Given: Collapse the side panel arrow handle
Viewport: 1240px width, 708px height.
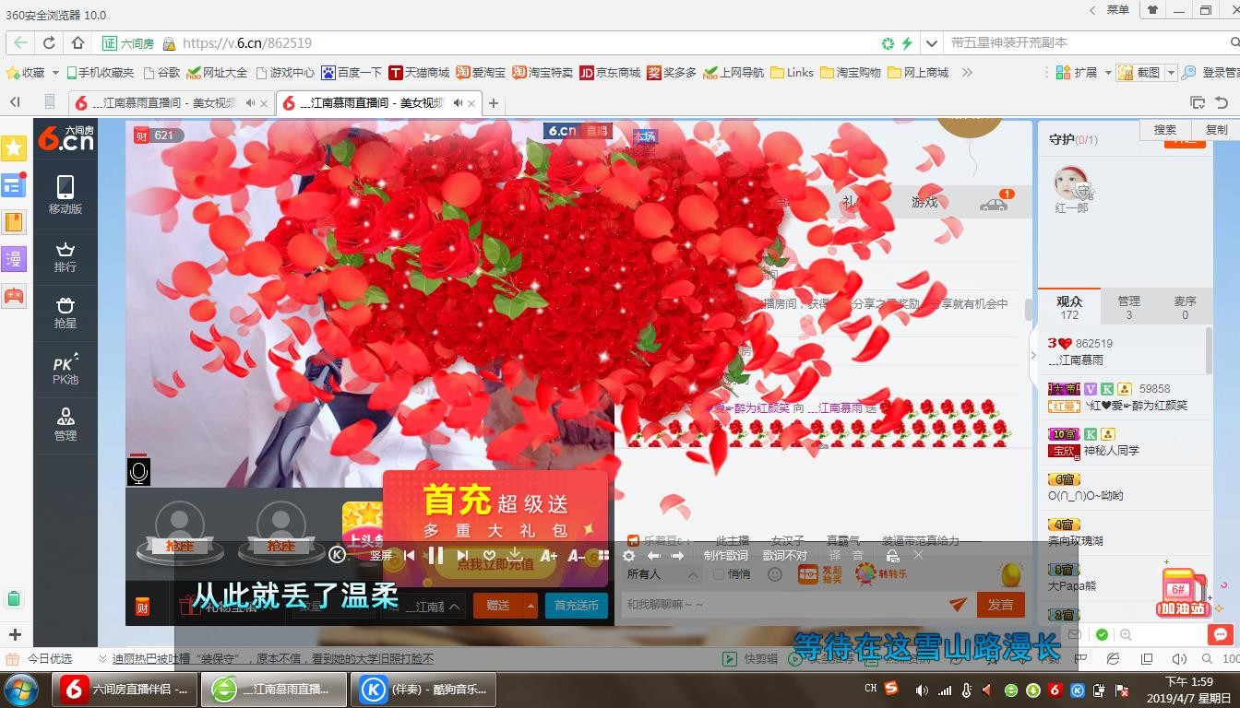Looking at the screenshot, I should click(x=1033, y=355).
